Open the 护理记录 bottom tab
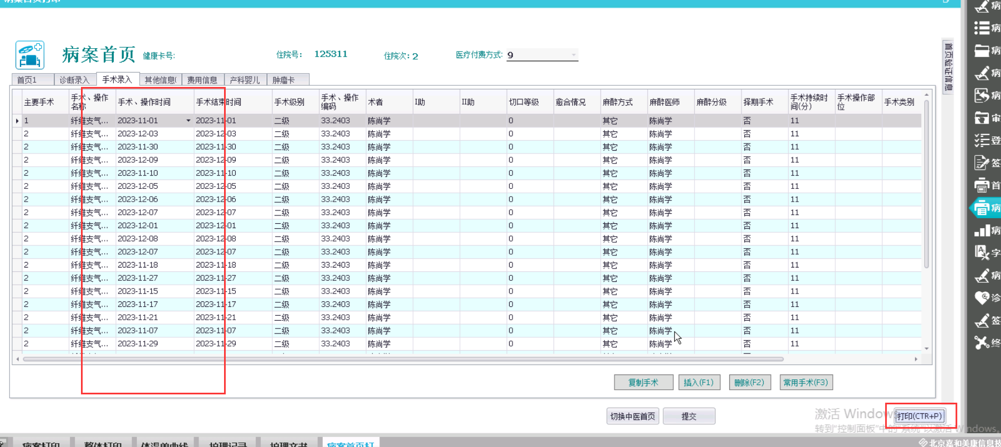Screen dimensions: 1001x447 [227, 444]
